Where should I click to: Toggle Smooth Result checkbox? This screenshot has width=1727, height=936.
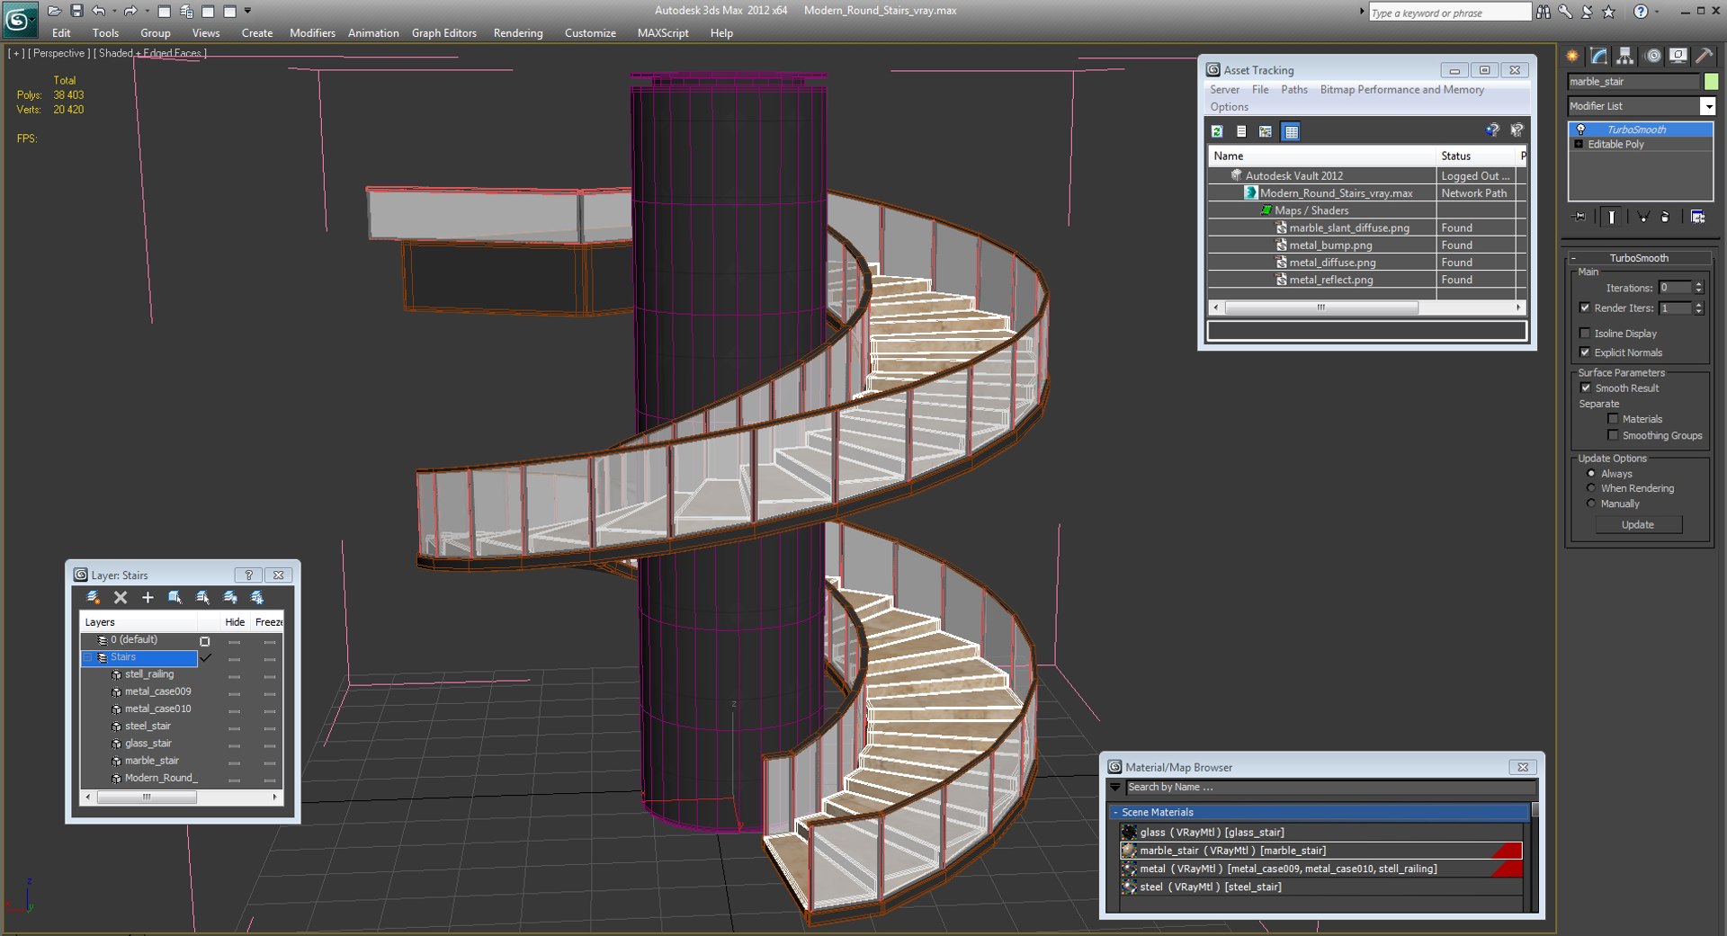click(1586, 388)
